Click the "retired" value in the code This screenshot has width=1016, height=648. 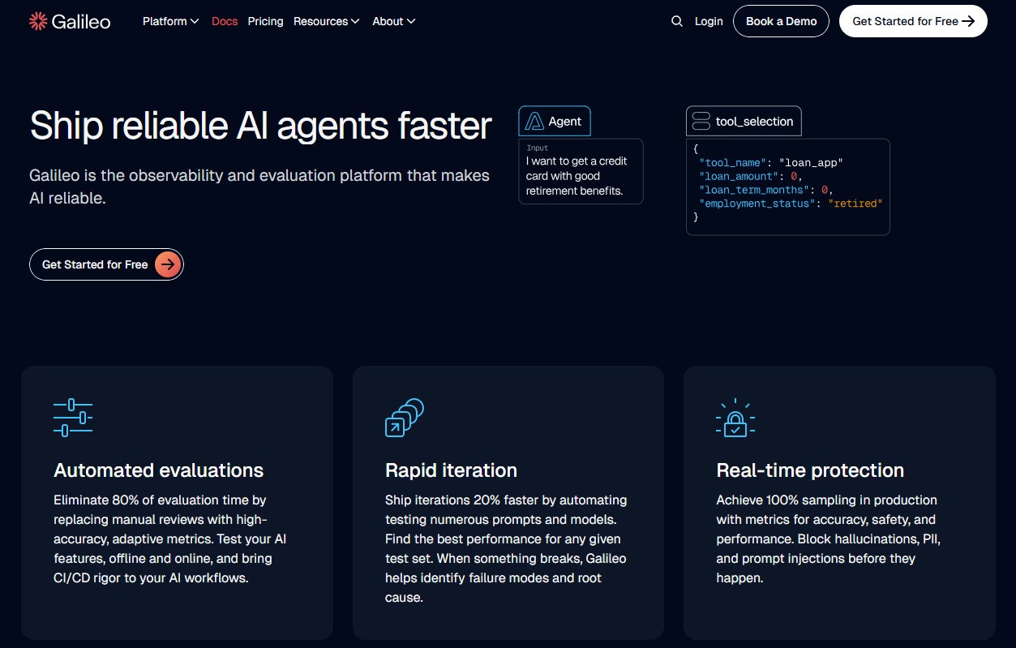coord(855,204)
